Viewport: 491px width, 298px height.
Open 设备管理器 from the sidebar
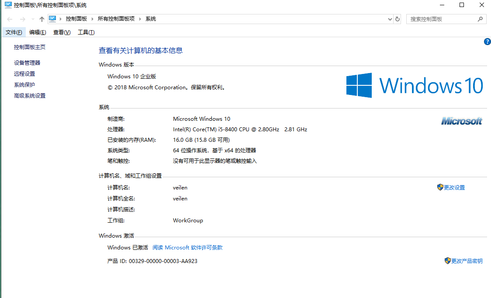(x=27, y=63)
